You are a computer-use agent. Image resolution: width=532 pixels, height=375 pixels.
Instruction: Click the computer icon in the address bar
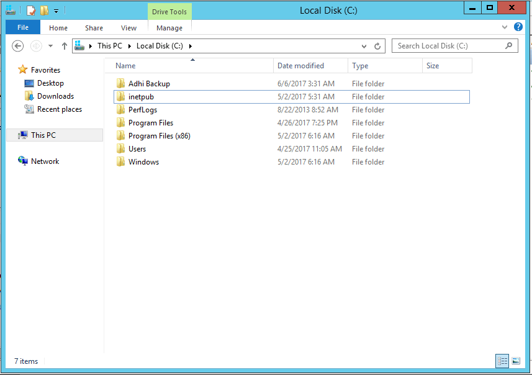pos(79,45)
